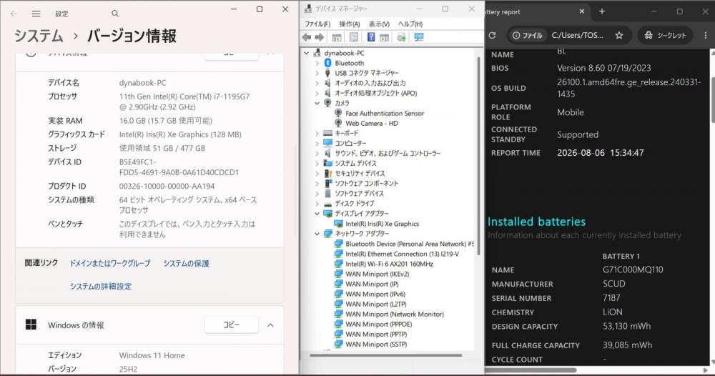This screenshot has height=376, width=715.
Task: Open the Settings hamburger navigation menu
Action: (36, 14)
